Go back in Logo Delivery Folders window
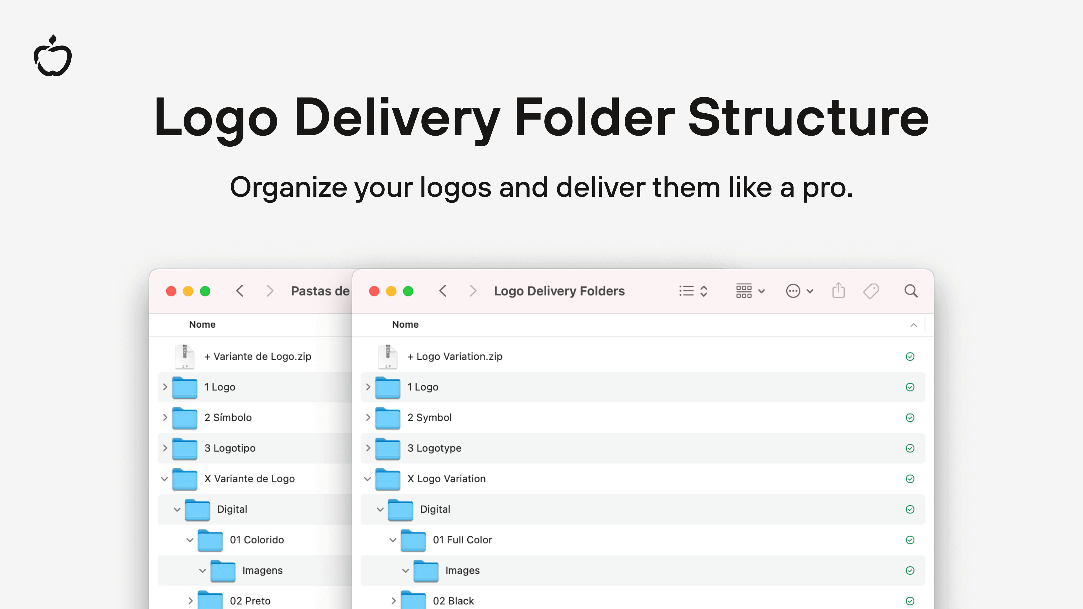1083x609 pixels. 443,291
